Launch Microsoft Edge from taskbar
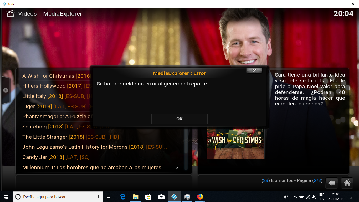 click(x=123, y=197)
